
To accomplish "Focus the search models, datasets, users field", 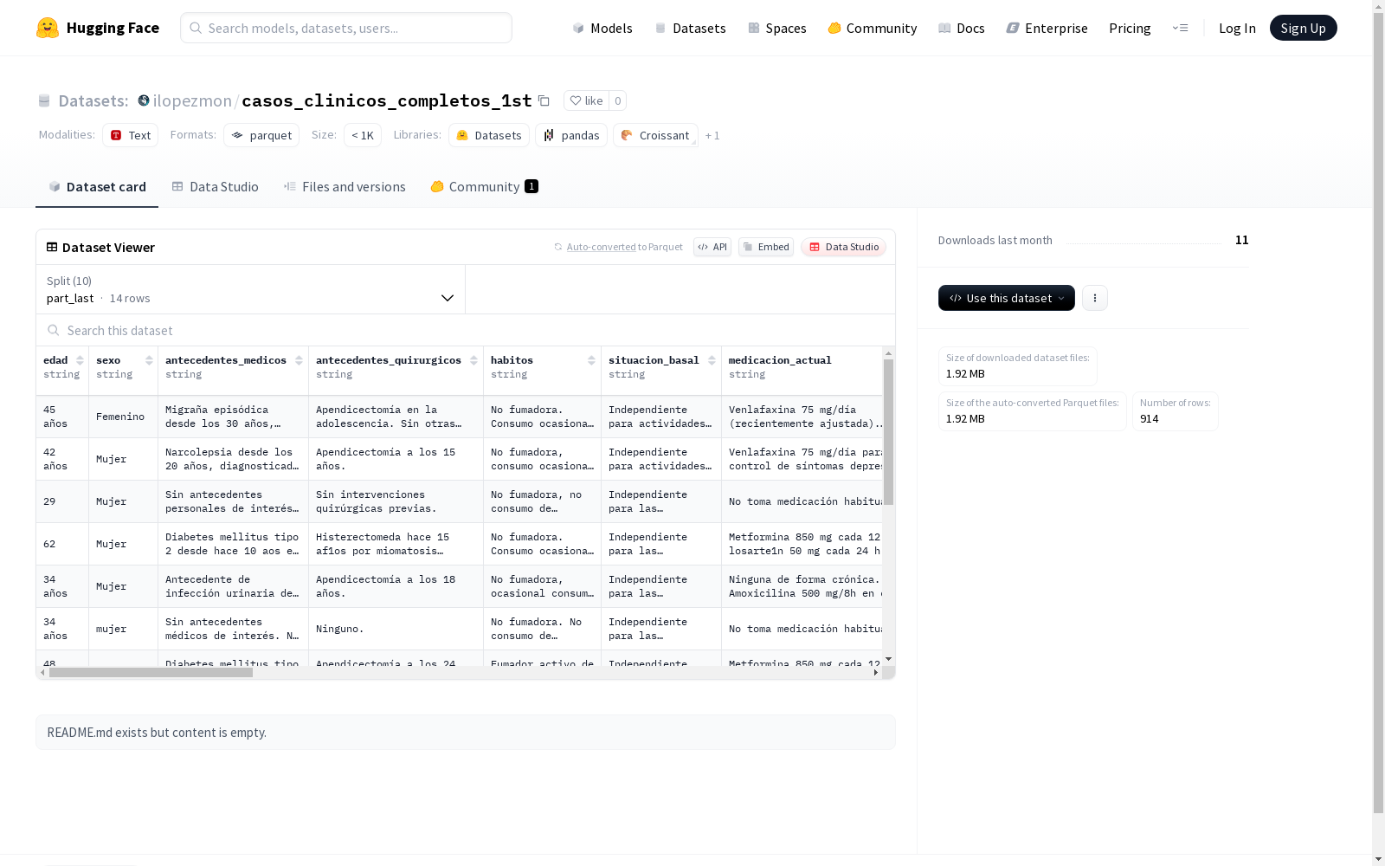I will pyautogui.click(x=346, y=28).
